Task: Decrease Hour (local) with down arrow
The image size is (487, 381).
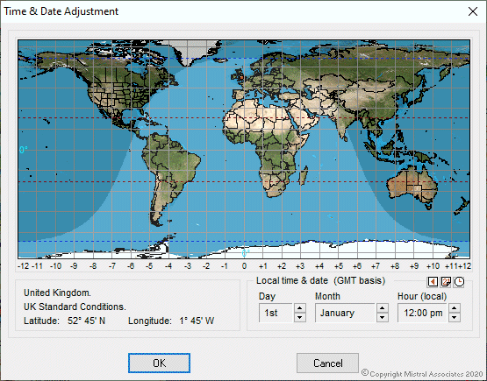Action: [455, 317]
